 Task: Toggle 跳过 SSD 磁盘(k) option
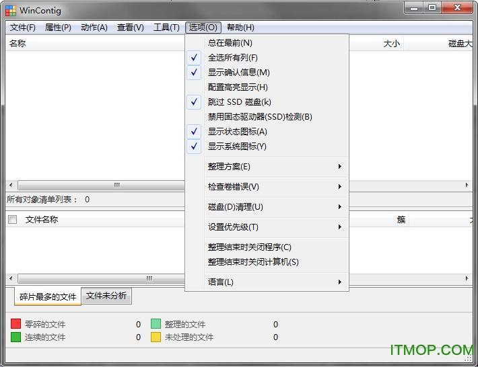pos(267,102)
